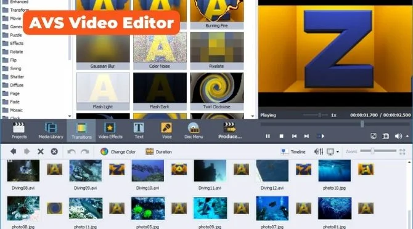The image size is (413, 229).
Task: Jump to next frame in preview
Action: tap(306, 136)
